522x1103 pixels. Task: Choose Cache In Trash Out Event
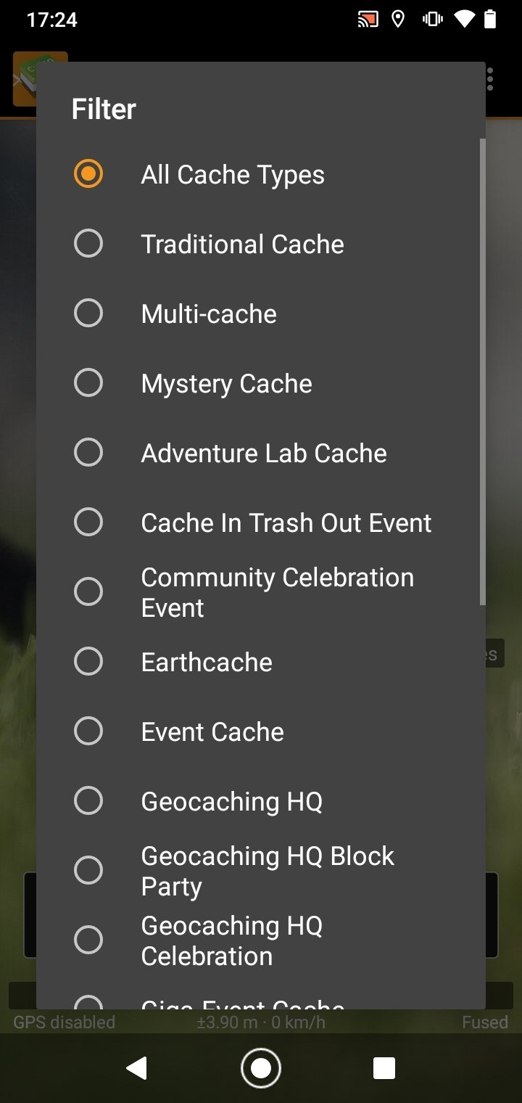click(88, 522)
